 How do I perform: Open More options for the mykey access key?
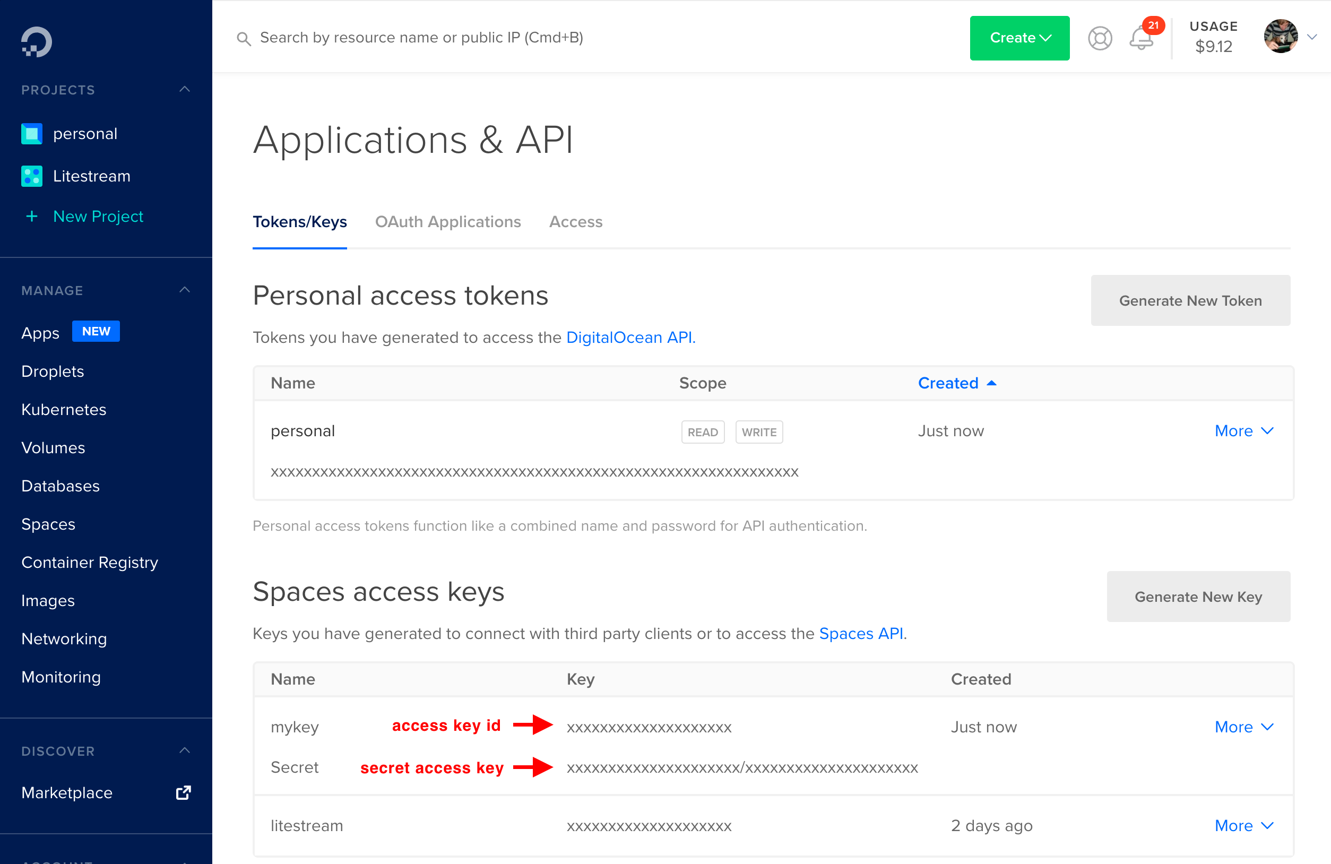pyautogui.click(x=1244, y=727)
